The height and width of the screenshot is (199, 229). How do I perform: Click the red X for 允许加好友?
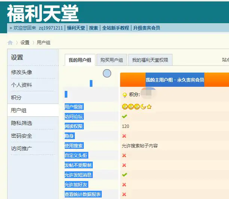124,185
